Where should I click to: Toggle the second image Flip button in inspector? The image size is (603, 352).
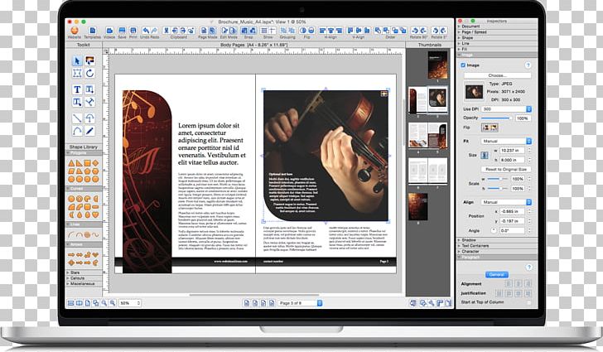coord(494,128)
